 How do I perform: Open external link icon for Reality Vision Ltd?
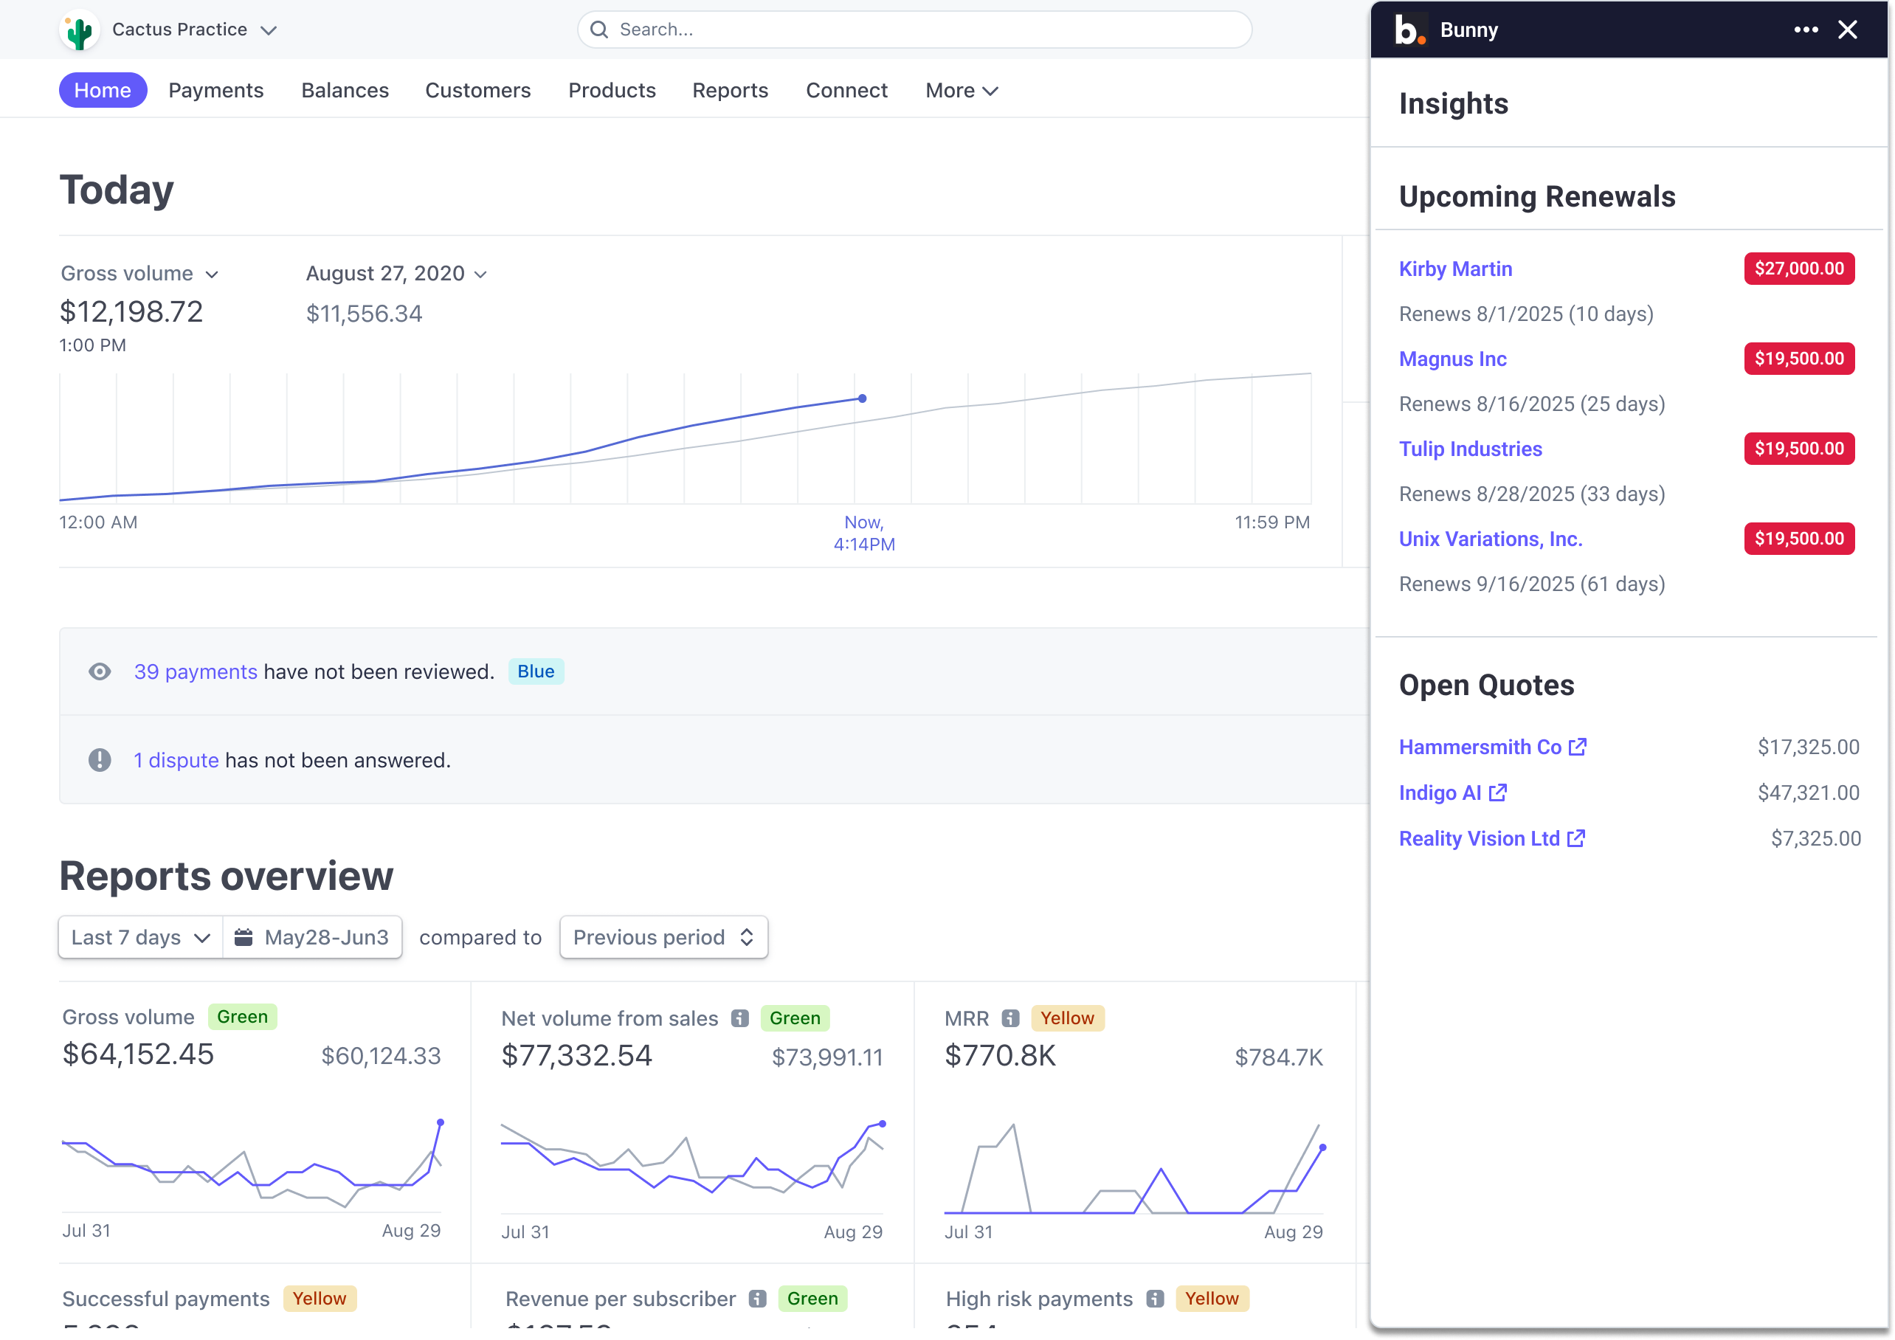coord(1575,838)
